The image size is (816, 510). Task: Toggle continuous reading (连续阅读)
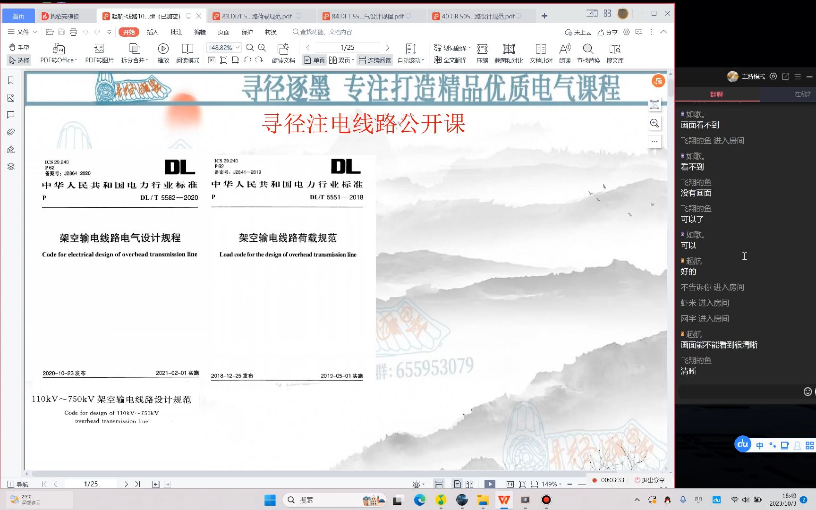coord(374,60)
